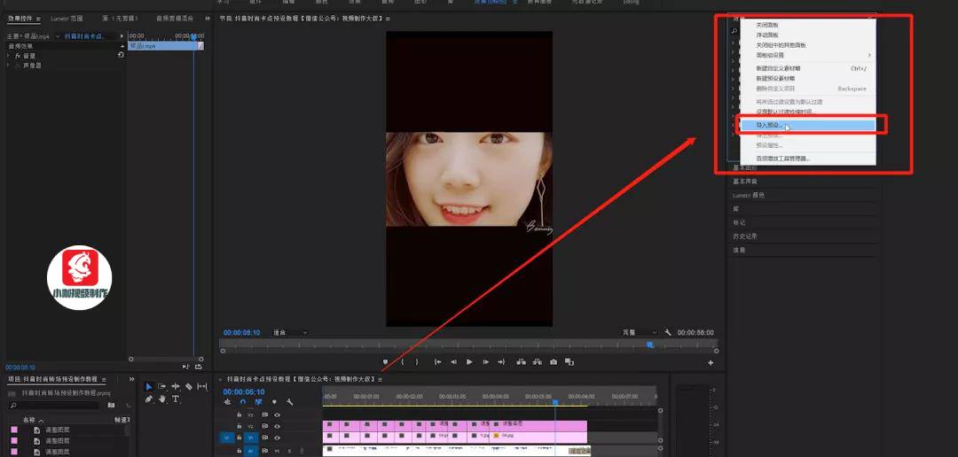Open the 面板组设置 submenu
This screenshot has height=457, width=958.
807,55
